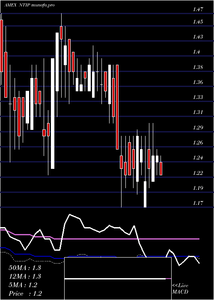Screen dimensions: 214x300
Task: Click the <<Live MACD label
Action: [x=180, y=289]
